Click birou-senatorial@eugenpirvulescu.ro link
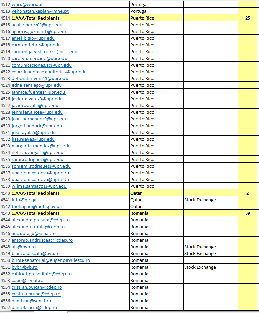 [51, 260]
